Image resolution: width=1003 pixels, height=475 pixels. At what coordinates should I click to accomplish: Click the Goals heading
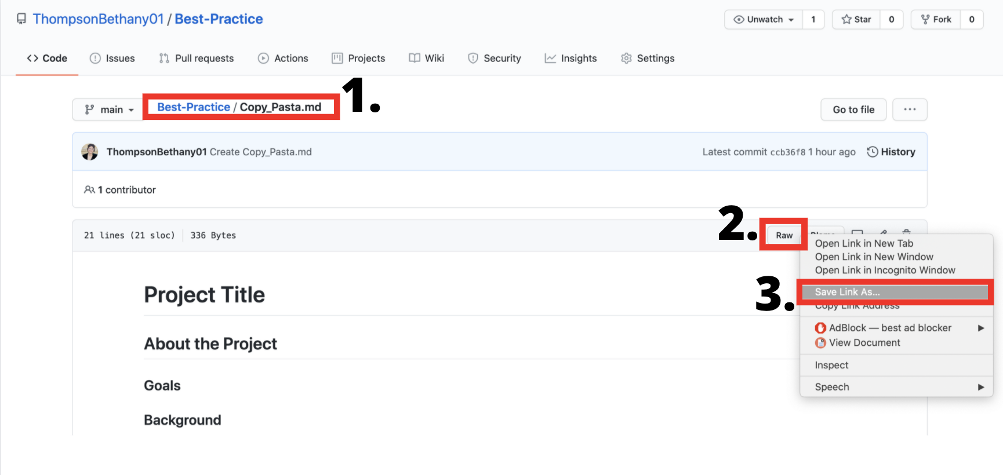pos(162,386)
